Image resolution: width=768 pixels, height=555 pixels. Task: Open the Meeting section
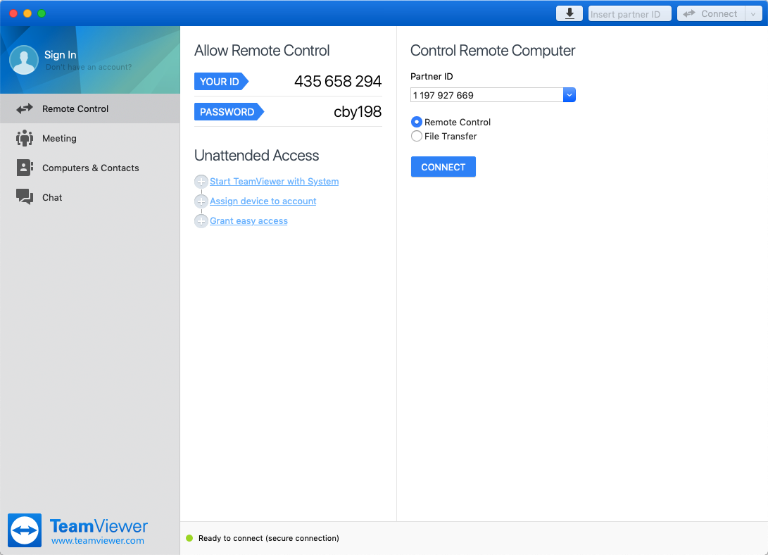[58, 138]
